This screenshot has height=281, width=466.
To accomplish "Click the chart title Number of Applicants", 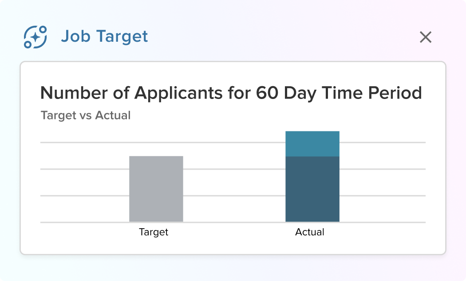I will pos(231,93).
